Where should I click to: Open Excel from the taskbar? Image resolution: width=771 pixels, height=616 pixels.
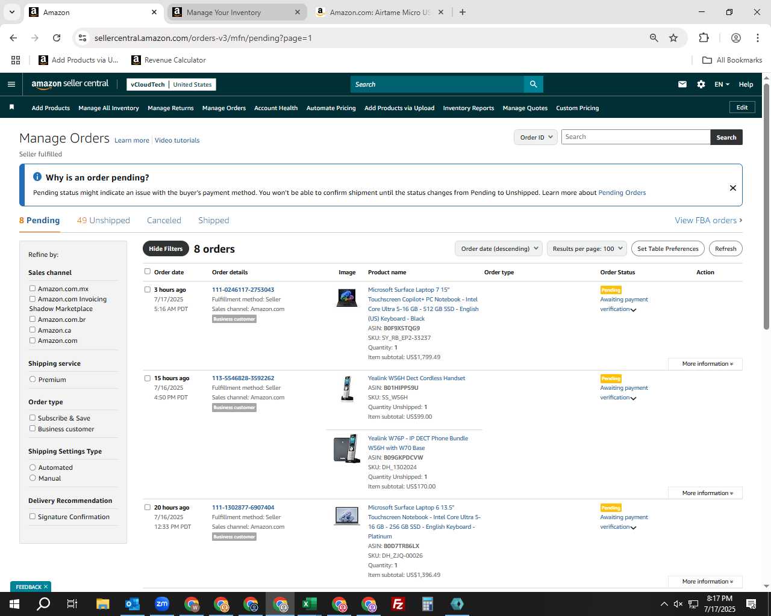(x=310, y=604)
